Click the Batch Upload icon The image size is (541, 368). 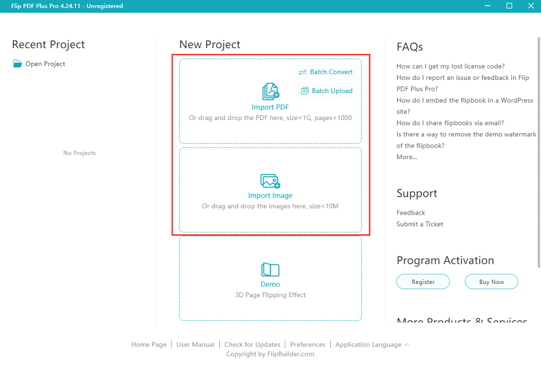[x=304, y=91]
